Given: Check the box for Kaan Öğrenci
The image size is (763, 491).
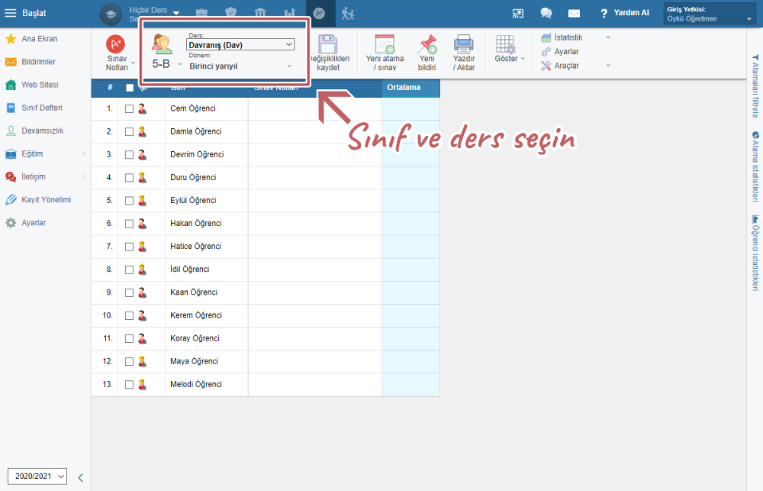Looking at the screenshot, I should point(129,292).
